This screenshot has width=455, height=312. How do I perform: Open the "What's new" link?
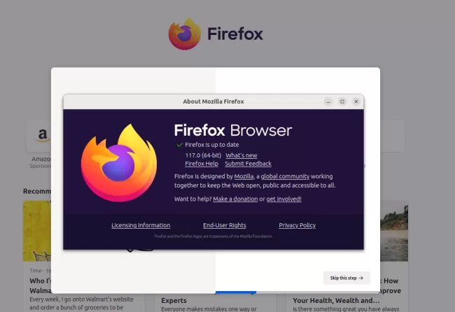click(x=241, y=155)
